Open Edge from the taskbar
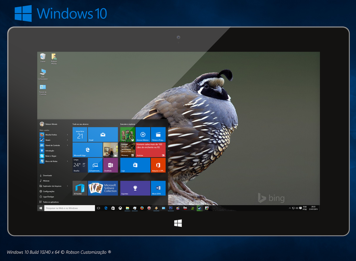 pos(106,208)
